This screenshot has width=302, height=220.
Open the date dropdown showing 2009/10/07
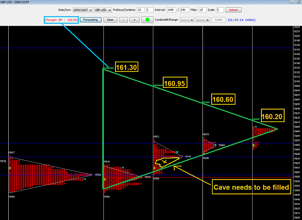[x=83, y=10]
